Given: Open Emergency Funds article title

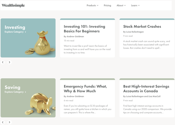Looking at the screenshot, I should (85, 89).
